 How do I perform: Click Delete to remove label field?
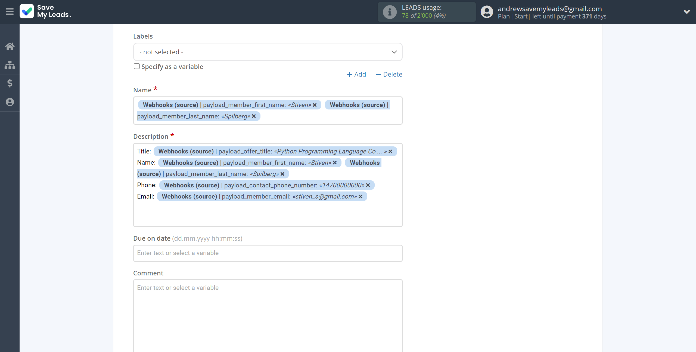point(389,74)
